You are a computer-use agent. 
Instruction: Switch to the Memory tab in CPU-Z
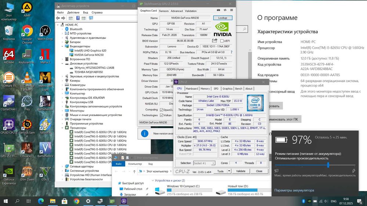[x=205, y=89]
